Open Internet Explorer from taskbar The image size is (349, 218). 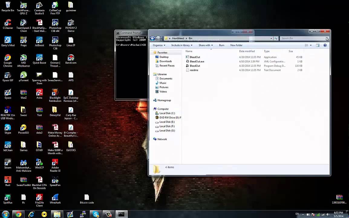(31, 214)
